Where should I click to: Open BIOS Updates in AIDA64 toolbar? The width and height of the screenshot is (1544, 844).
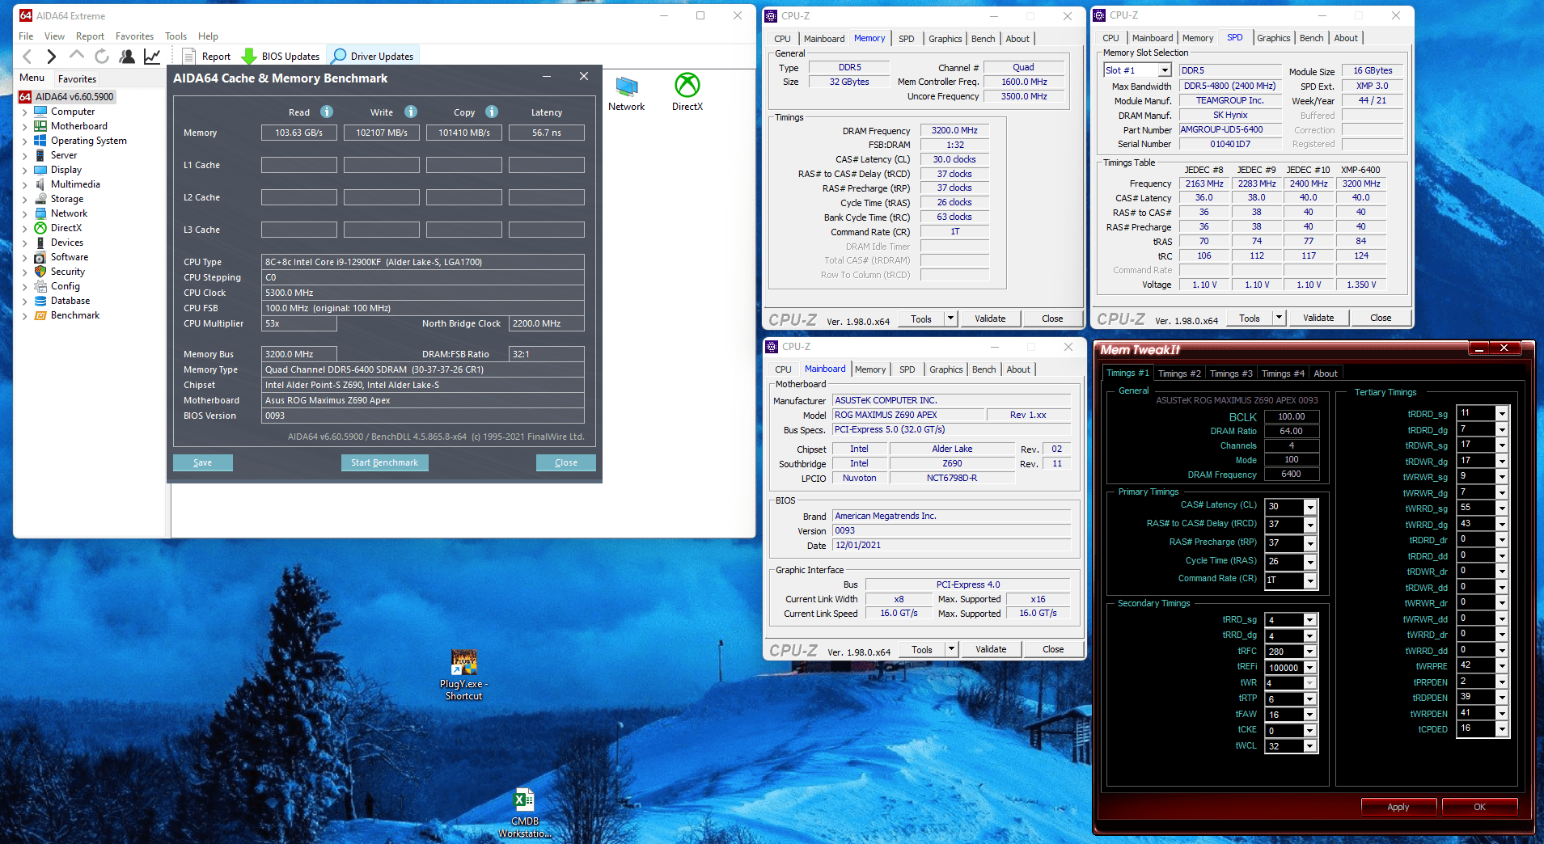point(281,56)
